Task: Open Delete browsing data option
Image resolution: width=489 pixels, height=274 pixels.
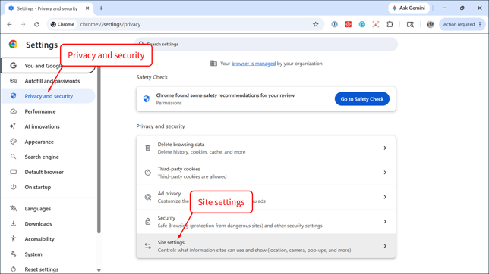Action: (266, 148)
